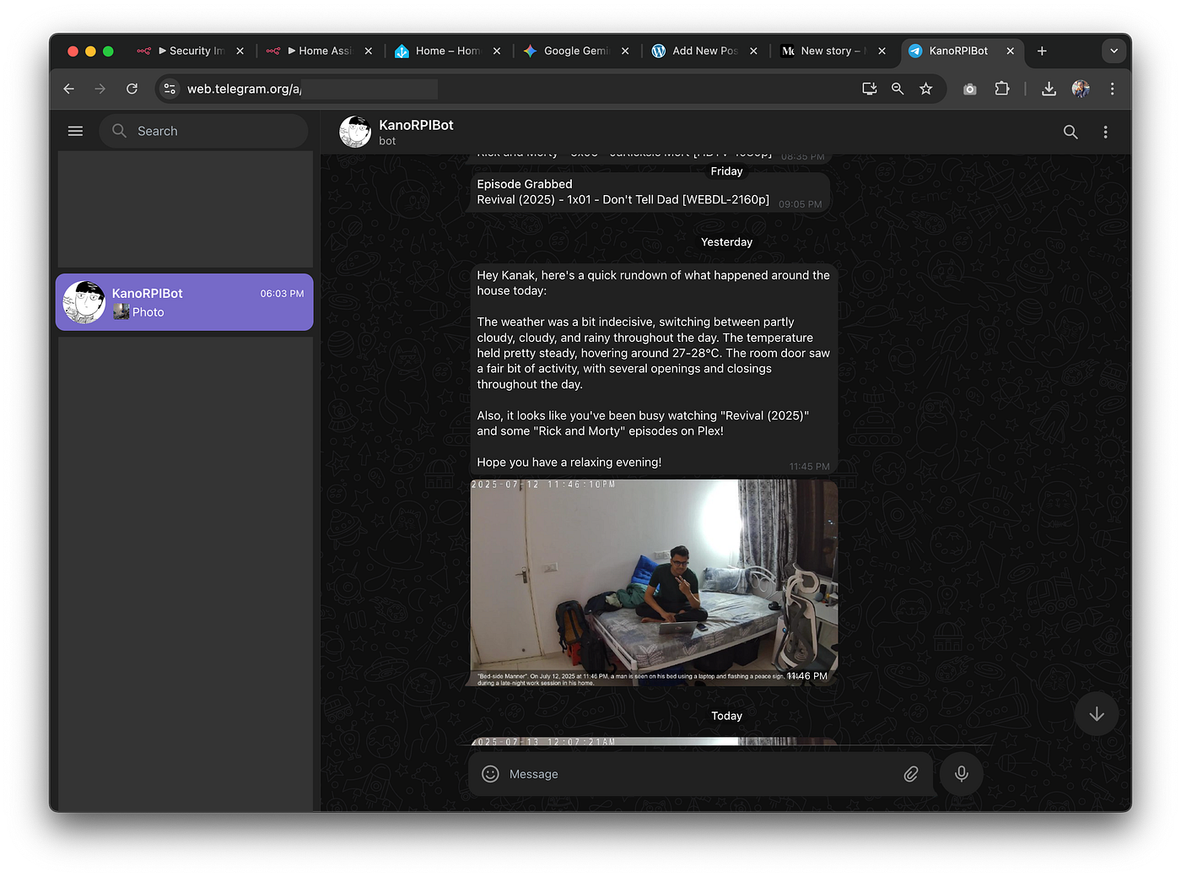1181x877 pixels.
Task: Open chat more options menu
Action: [1105, 132]
